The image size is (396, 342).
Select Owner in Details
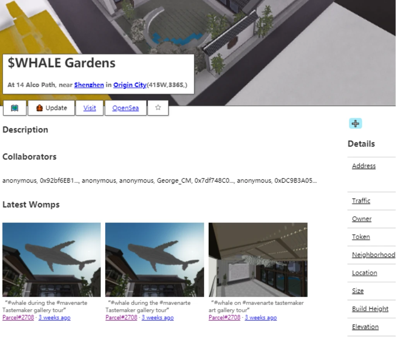tap(362, 219)
